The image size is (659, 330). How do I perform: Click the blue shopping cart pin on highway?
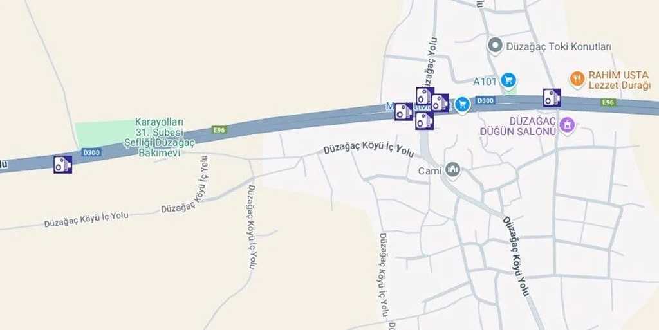(463, 105)
